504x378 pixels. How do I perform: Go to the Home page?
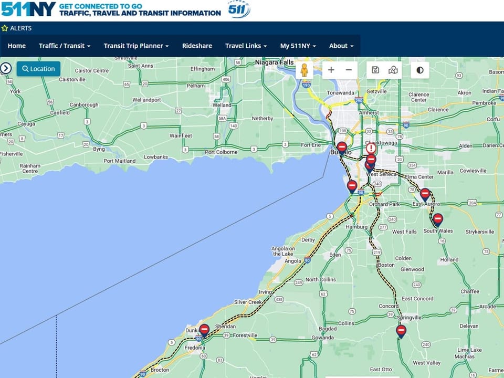pyautogui.click(x=17, y=46)
